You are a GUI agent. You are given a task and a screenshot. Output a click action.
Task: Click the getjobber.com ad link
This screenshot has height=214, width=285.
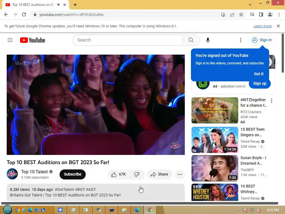(x=233, y=86)
